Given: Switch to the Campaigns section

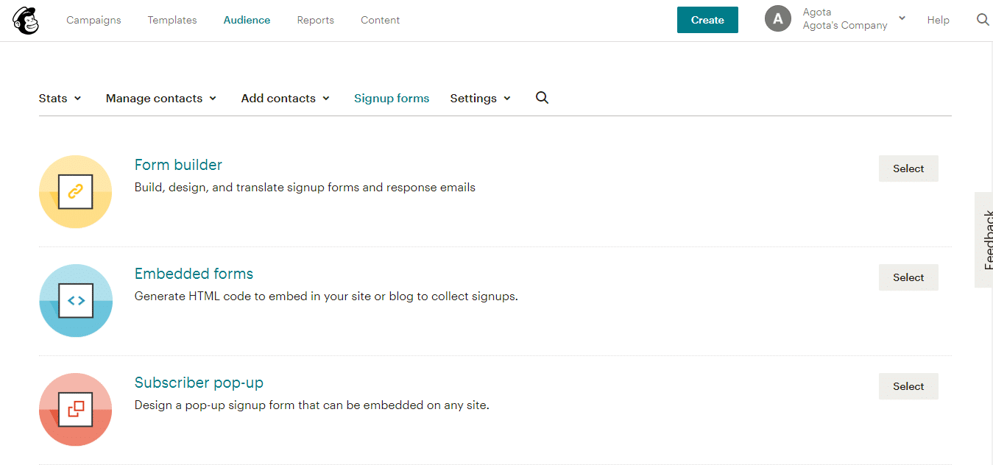Looking at the screenshot, I should (x=93, y=20).
